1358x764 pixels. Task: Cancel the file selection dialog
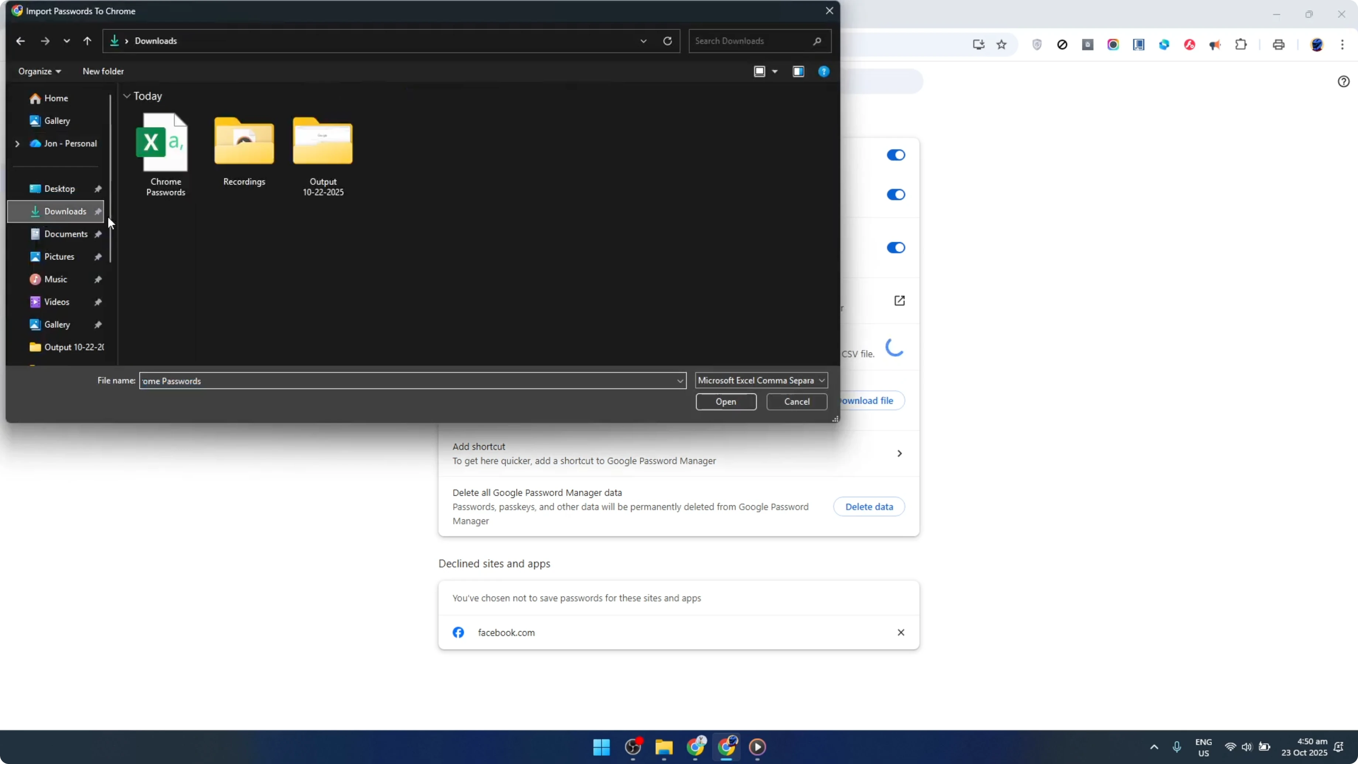click(x=797, y=401)
